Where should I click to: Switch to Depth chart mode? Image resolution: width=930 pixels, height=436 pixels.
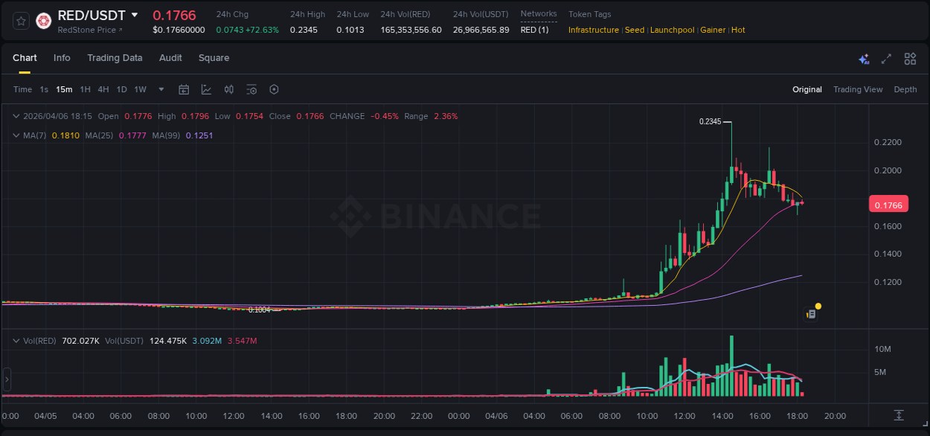pos(905,89)
